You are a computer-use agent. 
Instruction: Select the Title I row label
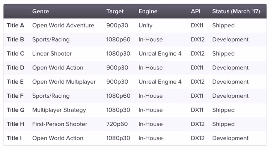(x=14, y=138)
